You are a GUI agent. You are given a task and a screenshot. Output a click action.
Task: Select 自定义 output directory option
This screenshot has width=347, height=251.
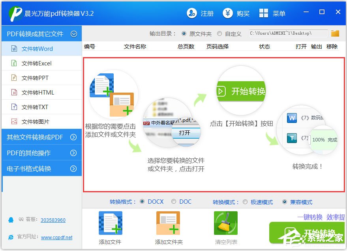219,33
